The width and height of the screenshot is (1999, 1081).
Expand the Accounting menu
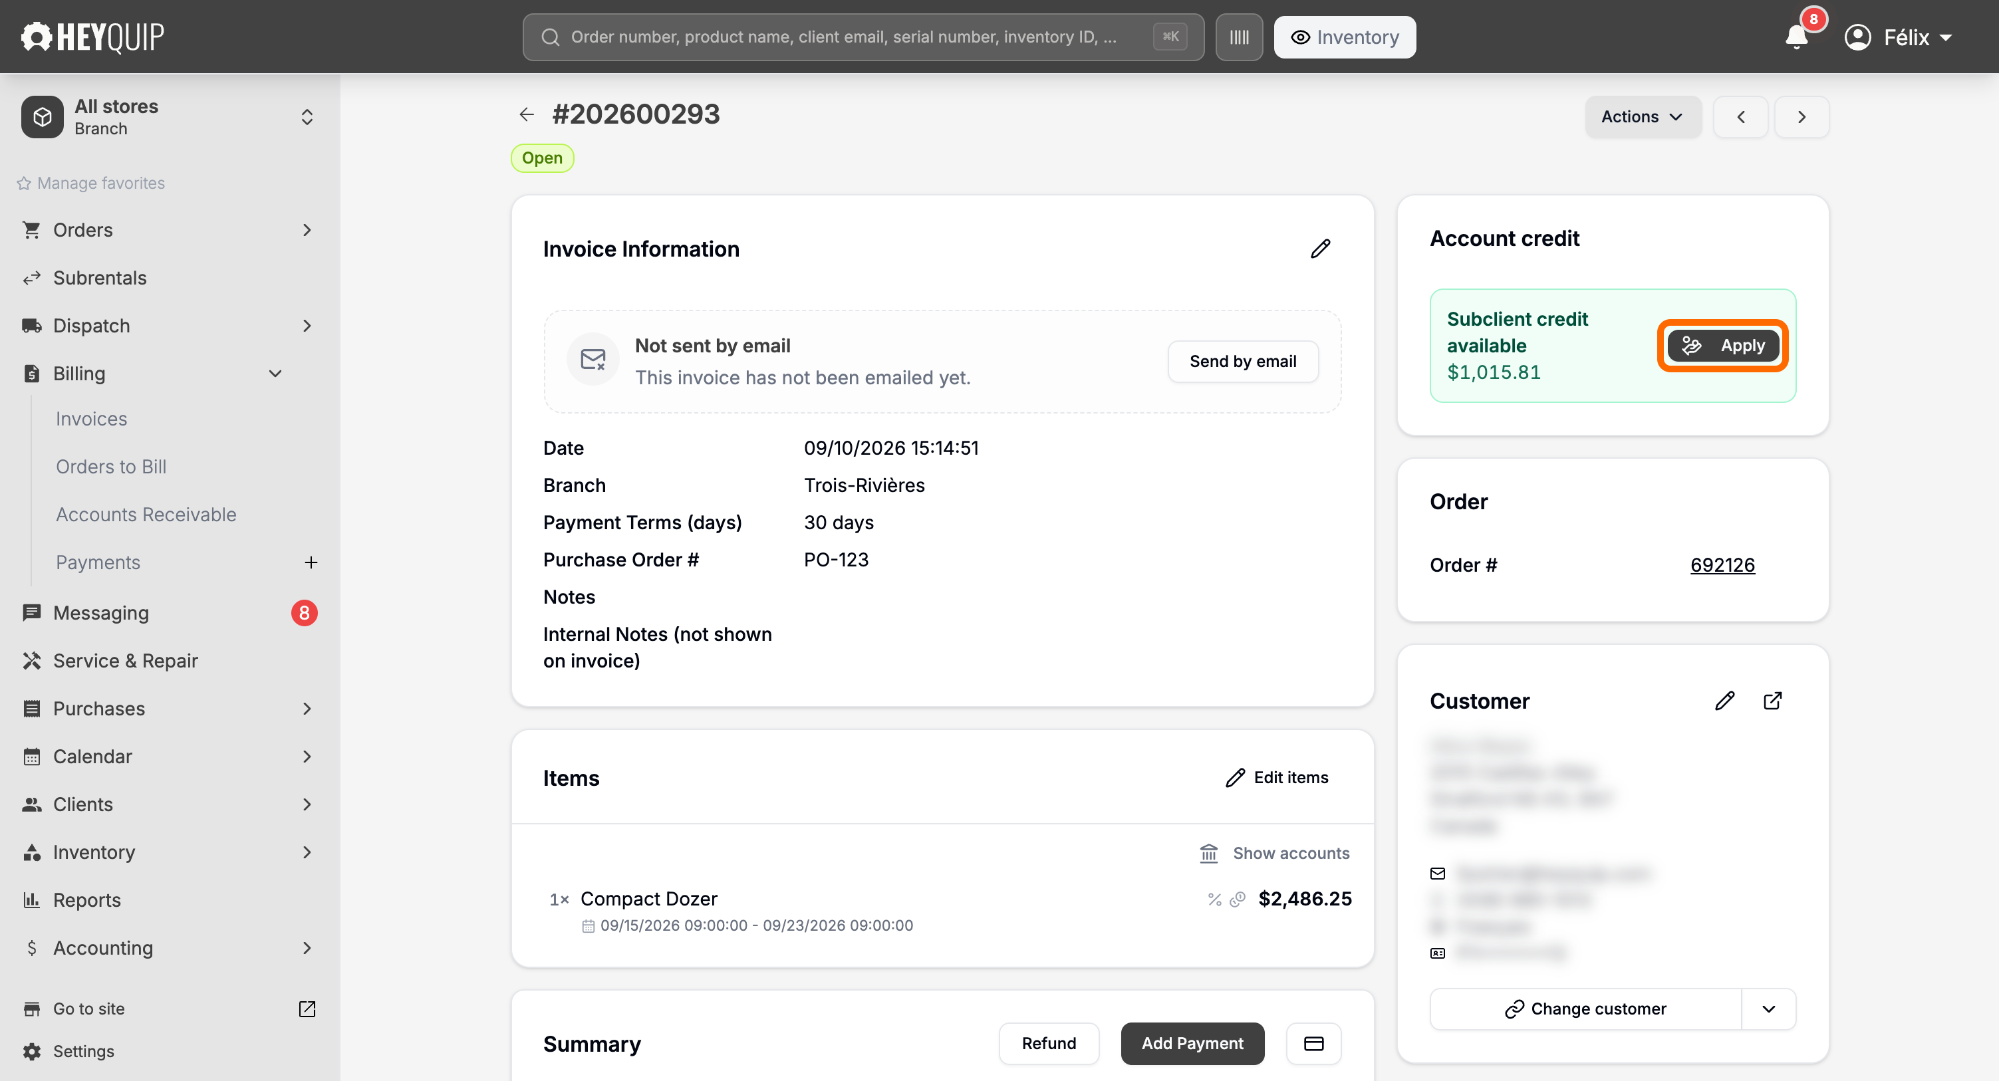click(307, 947)
